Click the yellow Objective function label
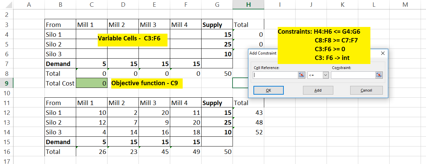 tap(147, 83)
